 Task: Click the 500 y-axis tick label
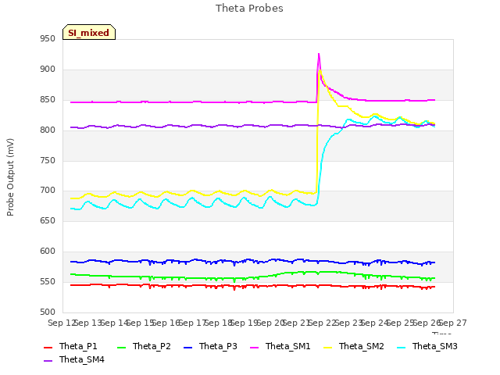pyautogui.click(x=48, y=312)
